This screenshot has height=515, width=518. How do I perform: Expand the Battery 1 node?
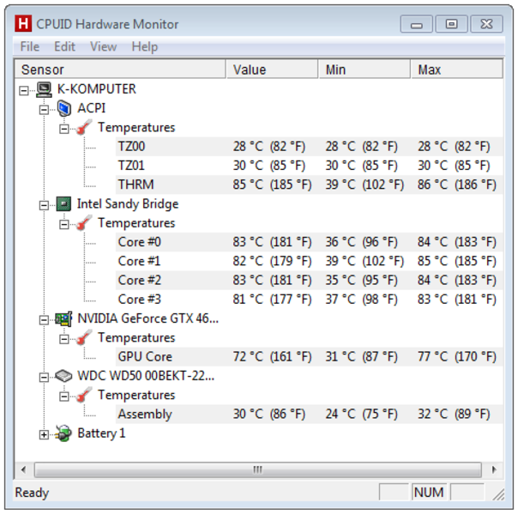tap(44, 434)
